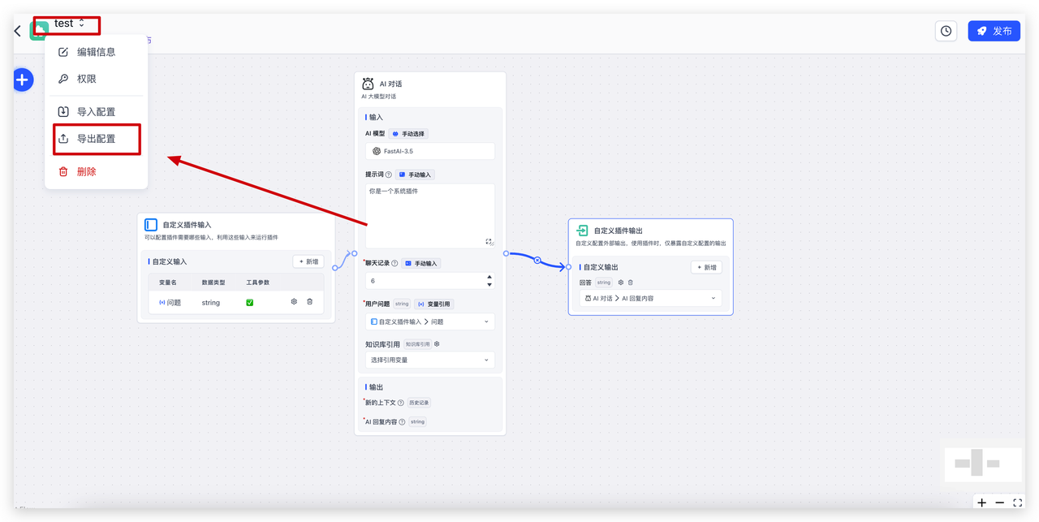This screenshot has height=522, width=1039.
Task: Open version history clock icon
Action: [x=946, y=31]
